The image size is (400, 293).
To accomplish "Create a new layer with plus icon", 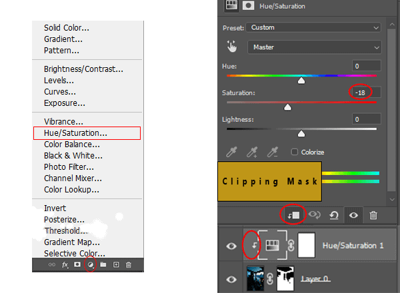I will click(x=116, y=265).
